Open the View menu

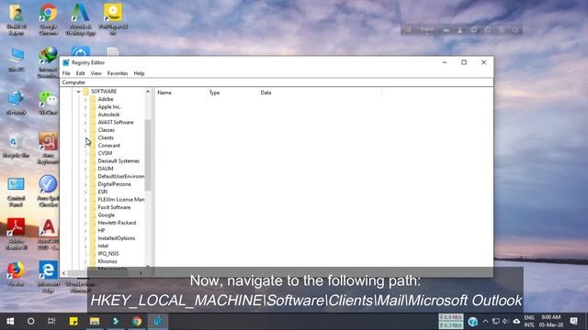pos(96,73)
